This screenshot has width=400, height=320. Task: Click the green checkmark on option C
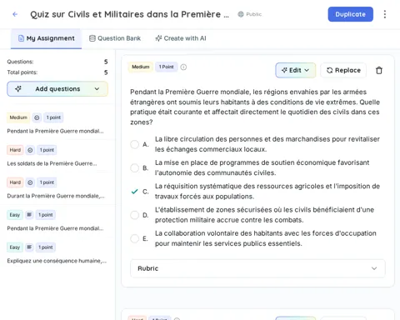tap(134, 192)
